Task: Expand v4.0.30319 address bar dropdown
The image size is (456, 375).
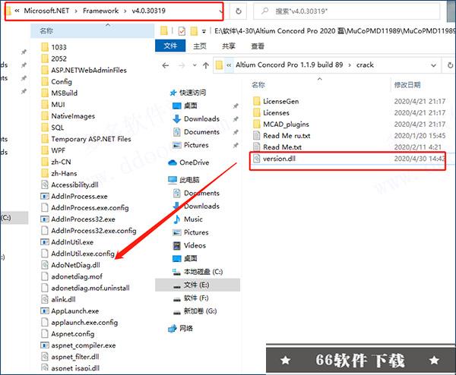Action: [x=221, y=11]
